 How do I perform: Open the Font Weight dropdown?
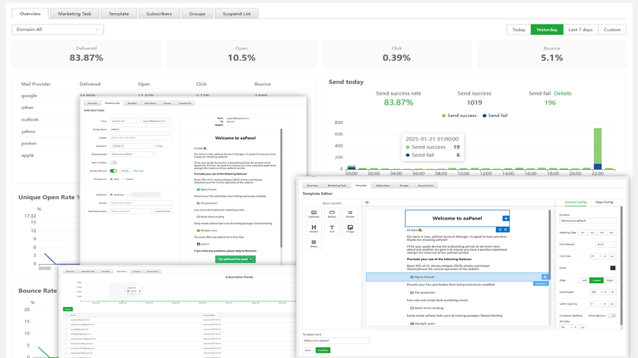(x=603, y=244)
